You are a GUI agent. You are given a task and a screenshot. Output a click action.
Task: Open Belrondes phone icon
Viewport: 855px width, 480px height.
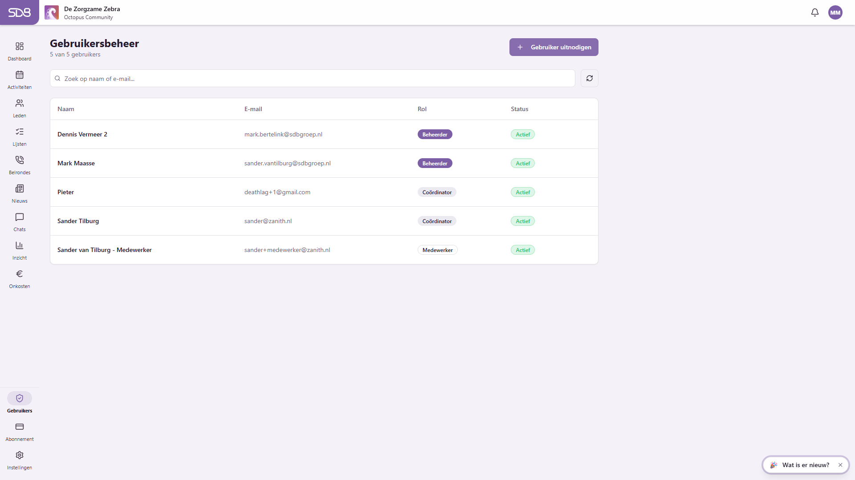(20, 160)
